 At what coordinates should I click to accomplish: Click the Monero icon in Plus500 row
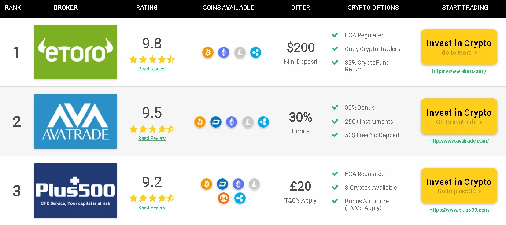pyautogui.click(x=224, y=198)
